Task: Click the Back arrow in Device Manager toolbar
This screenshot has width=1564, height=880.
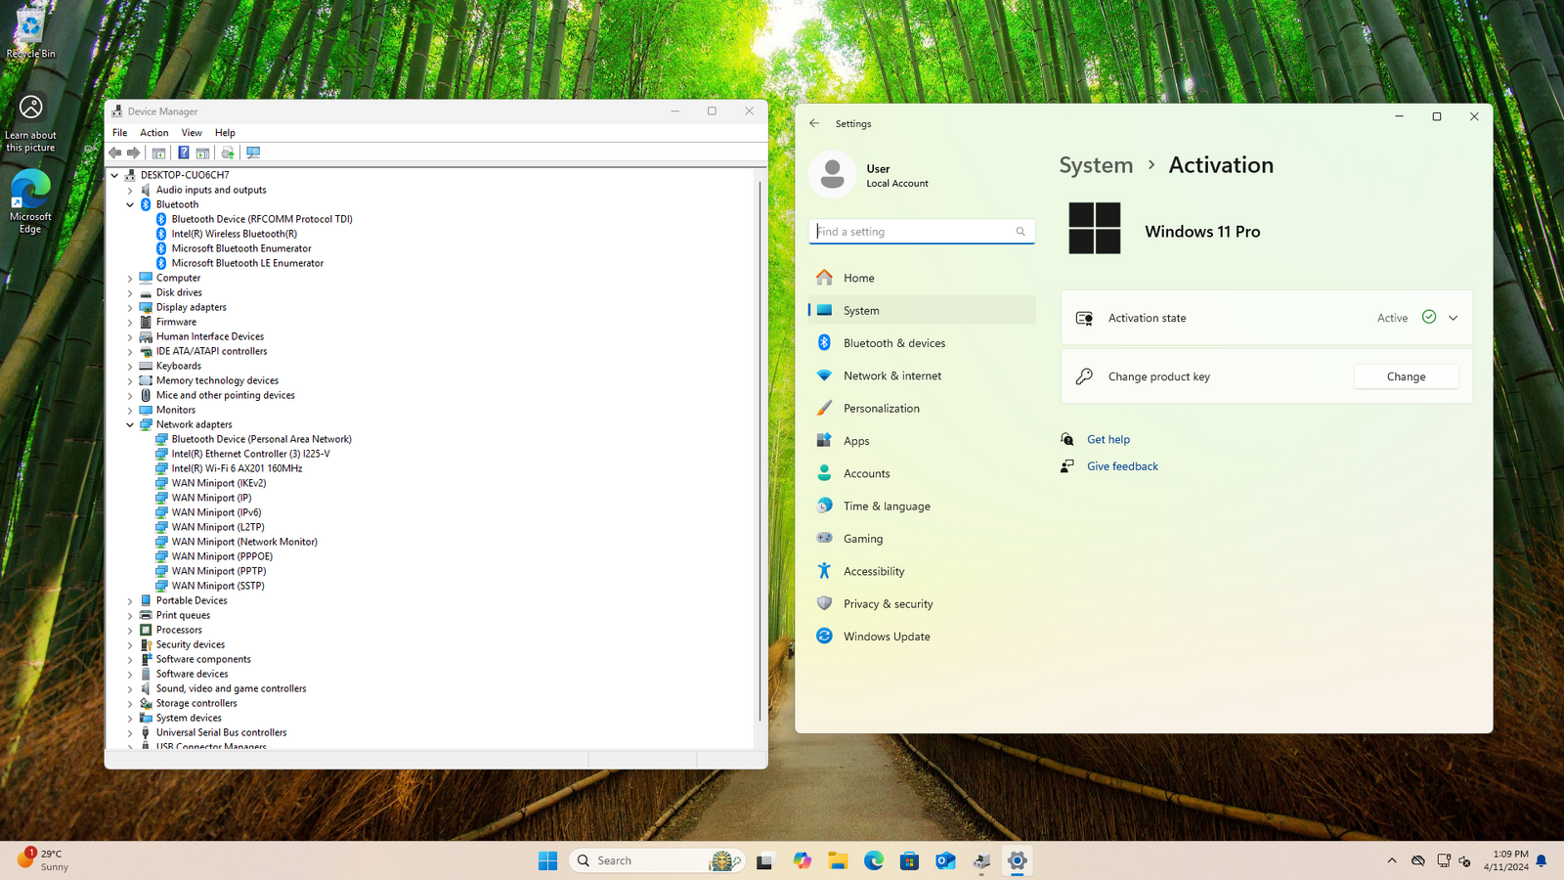Action: tap(115, 153)
